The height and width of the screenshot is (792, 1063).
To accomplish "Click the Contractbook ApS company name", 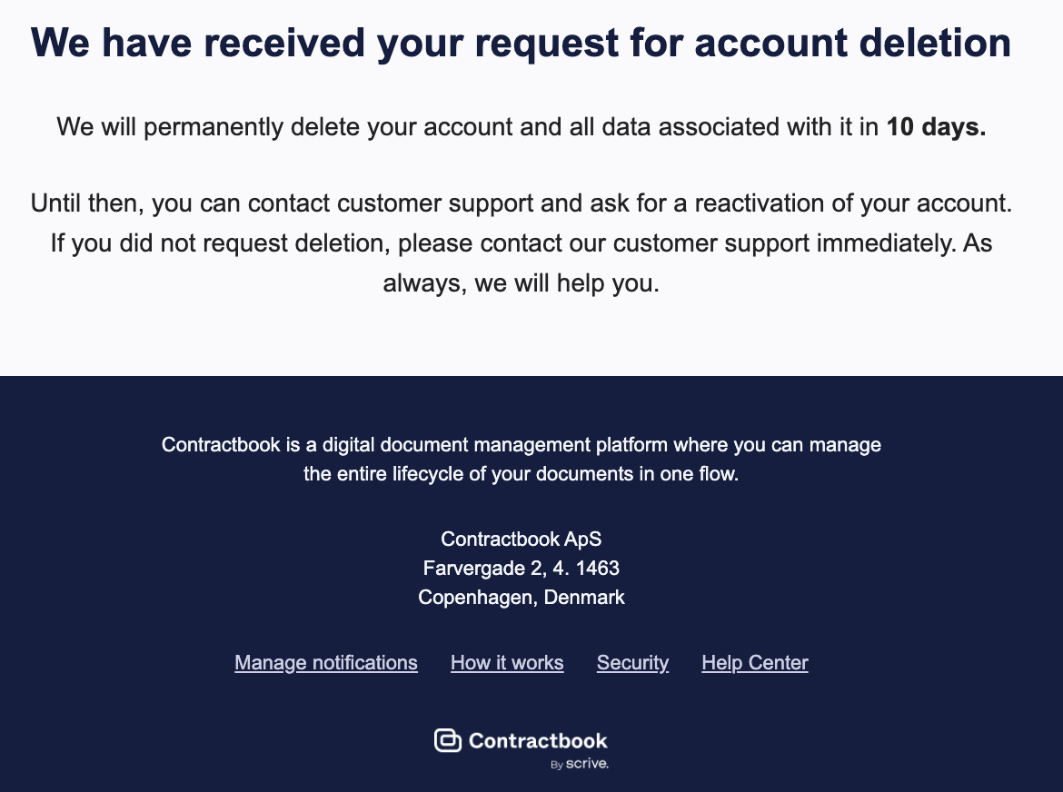I will tap(521, 539).
